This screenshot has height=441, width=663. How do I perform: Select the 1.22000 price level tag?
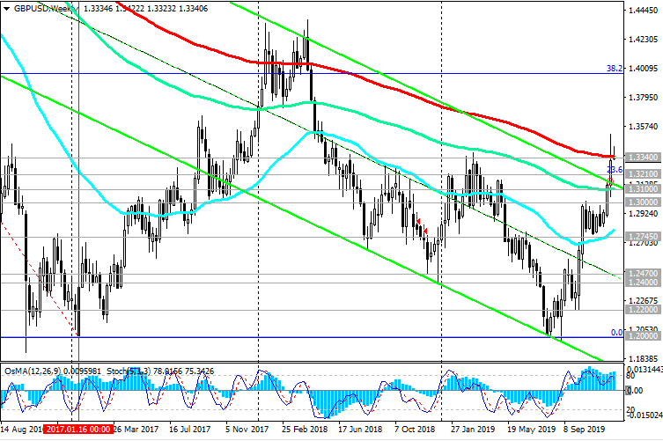pos(644,310)
